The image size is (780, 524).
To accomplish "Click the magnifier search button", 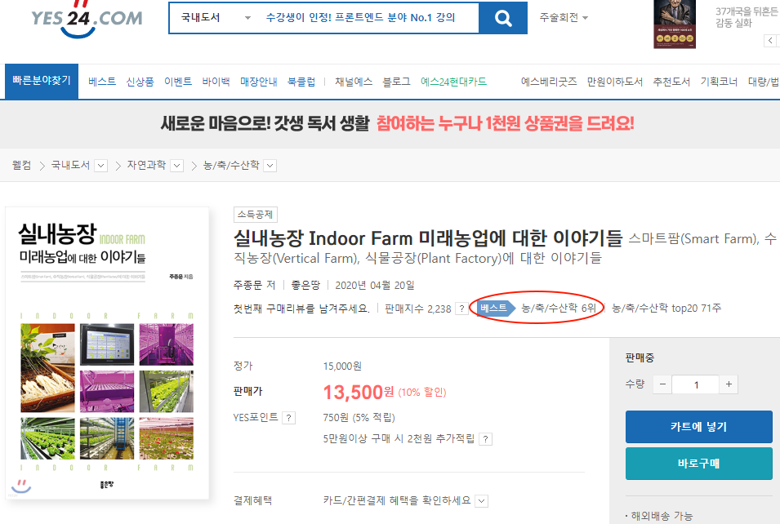I will pos(503,18).
